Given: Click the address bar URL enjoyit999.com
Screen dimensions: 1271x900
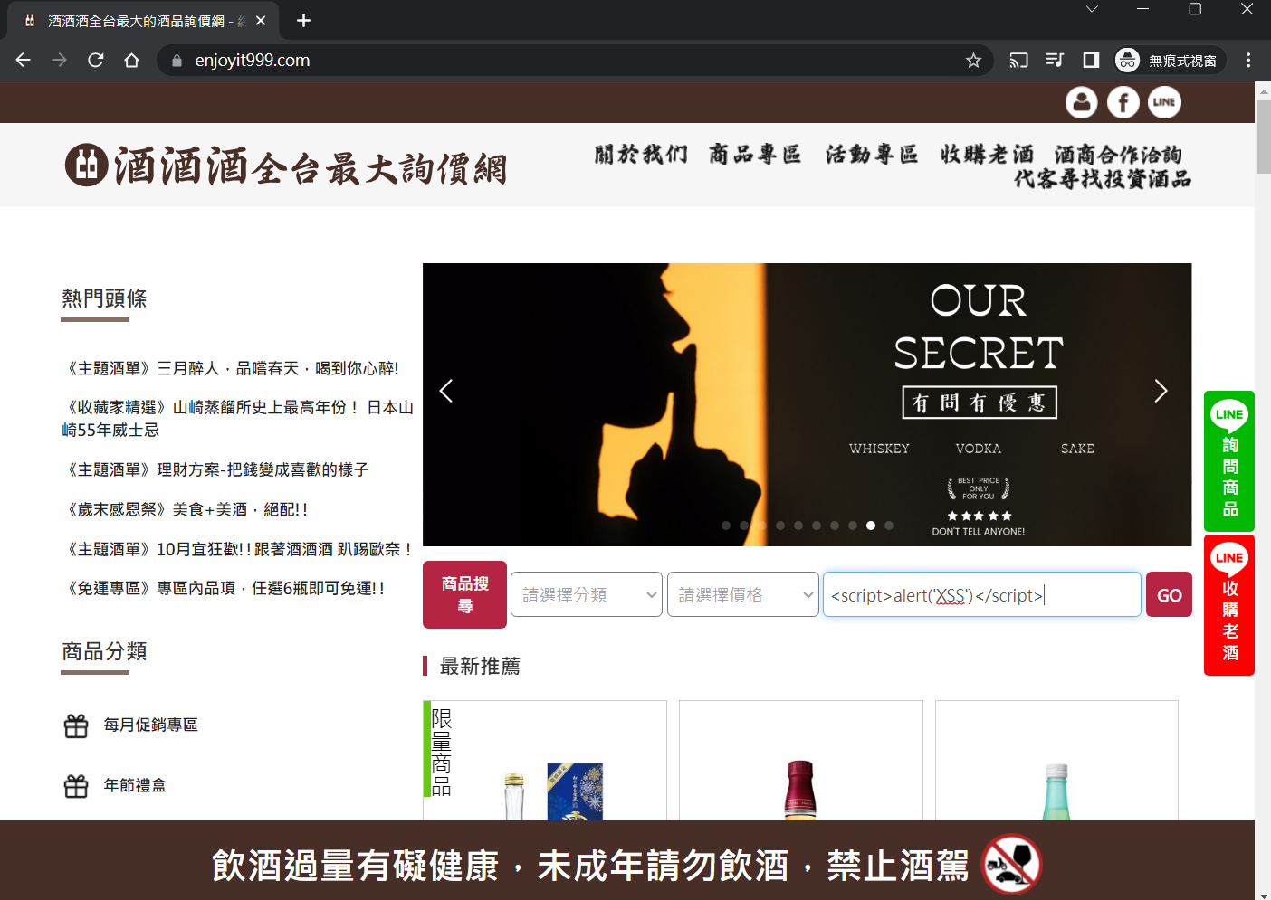Looking at the screenshot, I should coord(253,61).
